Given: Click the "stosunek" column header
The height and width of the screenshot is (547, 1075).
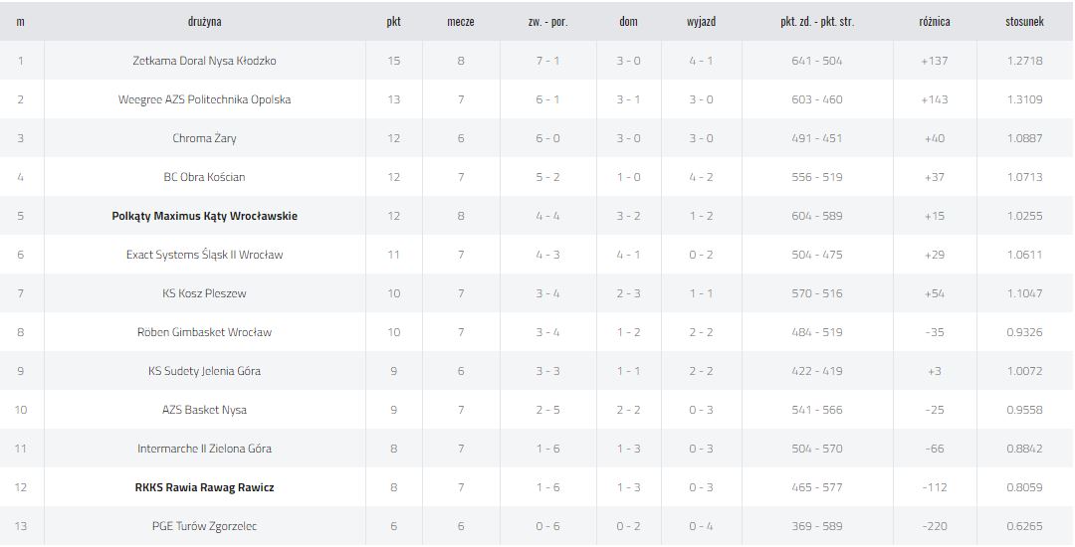Looking at the screenshot, I should (1024, 21).
